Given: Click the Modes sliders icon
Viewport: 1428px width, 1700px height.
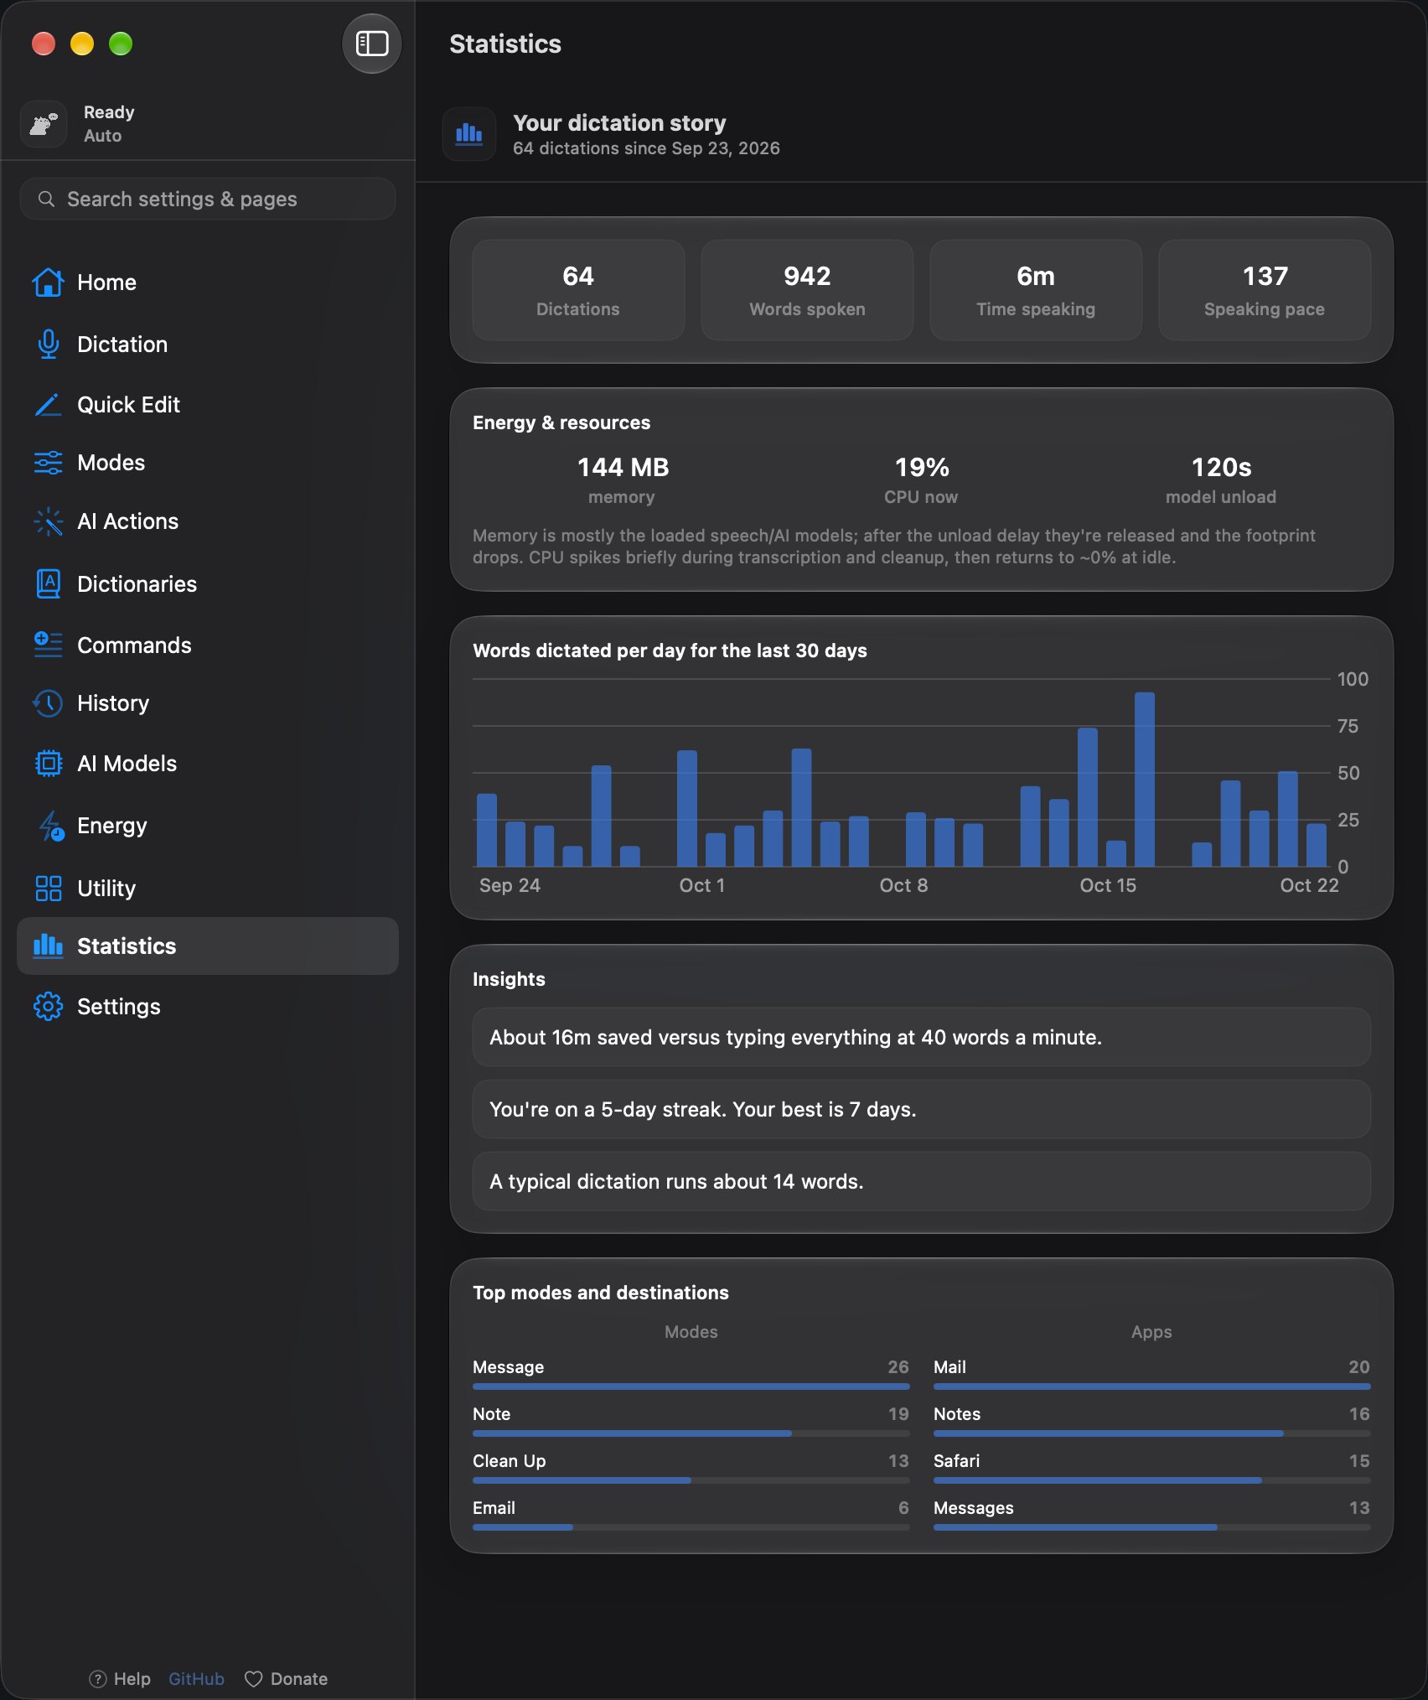Looking at the screenshot, I should (x=48, y=463).
